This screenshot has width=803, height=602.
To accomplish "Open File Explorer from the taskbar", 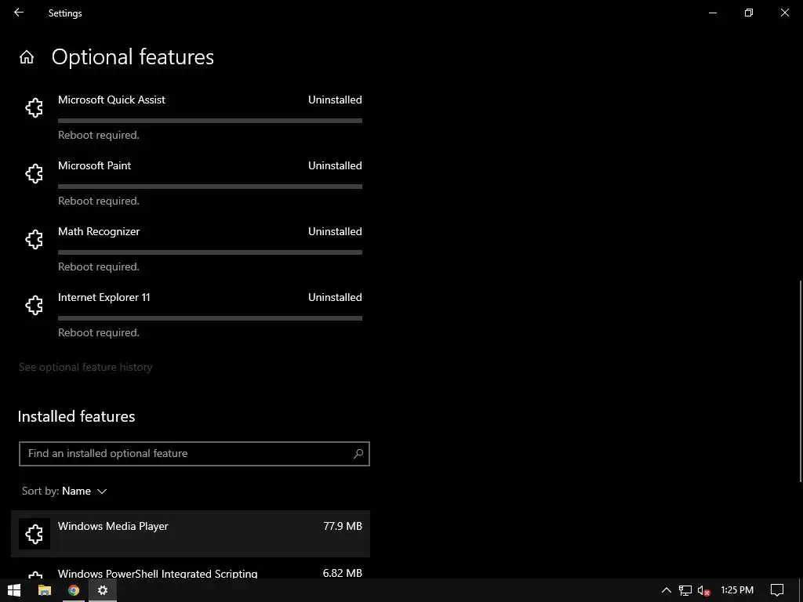I will [x=45, y=590].
